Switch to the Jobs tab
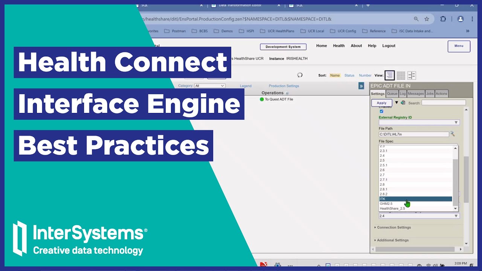Screen dimensions: 482x271 [x=430, y=94]
